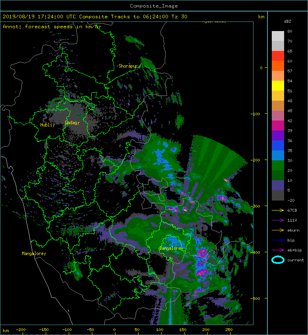Choose the royal blue swatch in the dBZ scale
This screenshot has width=308, height=335.
[278, 146]
